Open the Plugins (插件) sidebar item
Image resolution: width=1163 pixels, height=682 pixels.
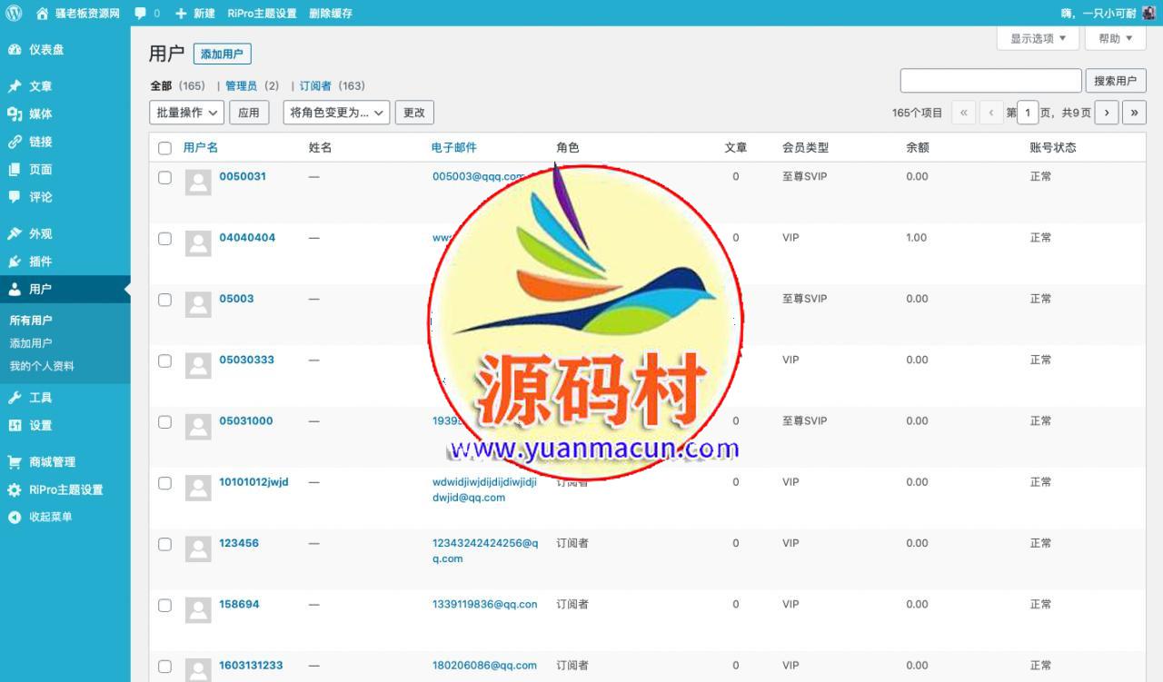(40, 262)
